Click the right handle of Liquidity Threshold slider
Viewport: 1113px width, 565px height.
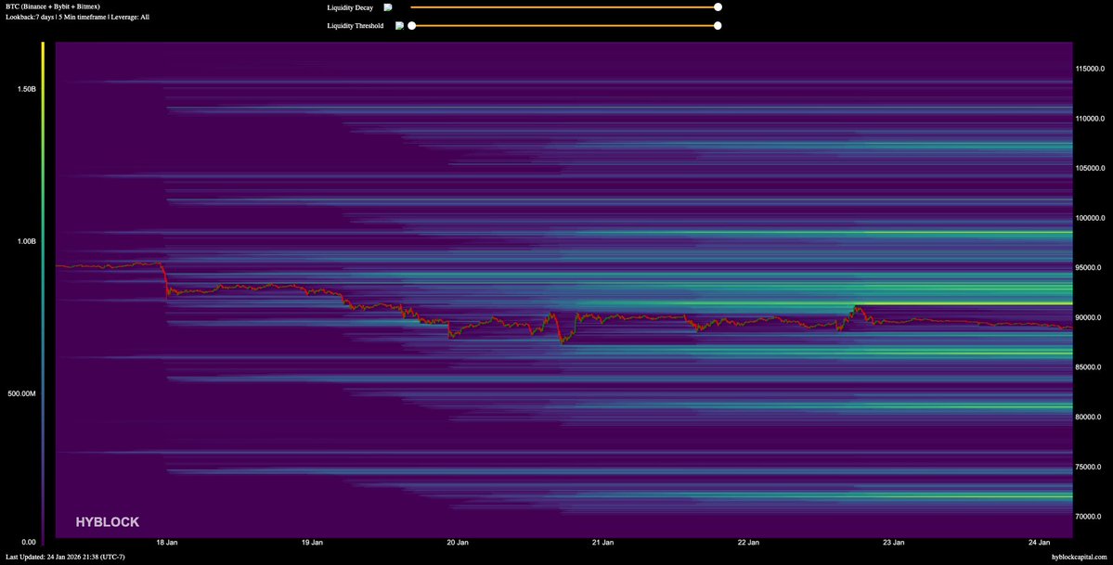pos(718,26)
